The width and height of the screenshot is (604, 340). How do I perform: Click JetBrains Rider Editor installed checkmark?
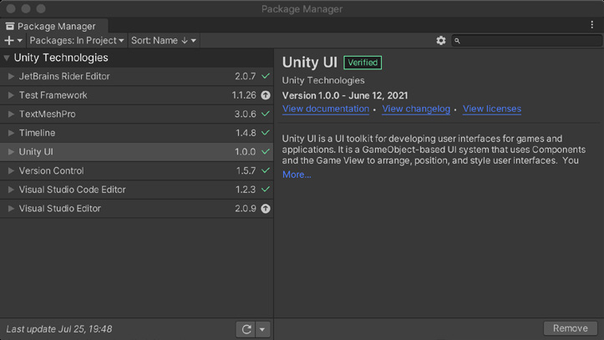click(x=266, y=76)
